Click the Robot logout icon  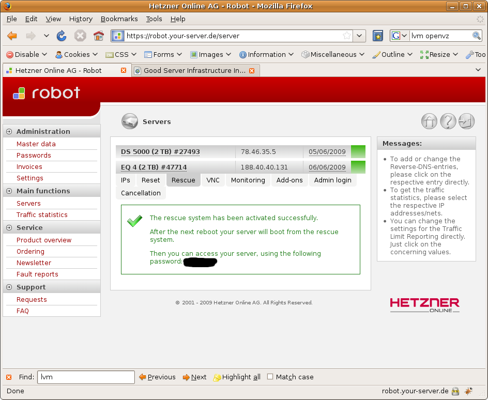coord(466,121)
